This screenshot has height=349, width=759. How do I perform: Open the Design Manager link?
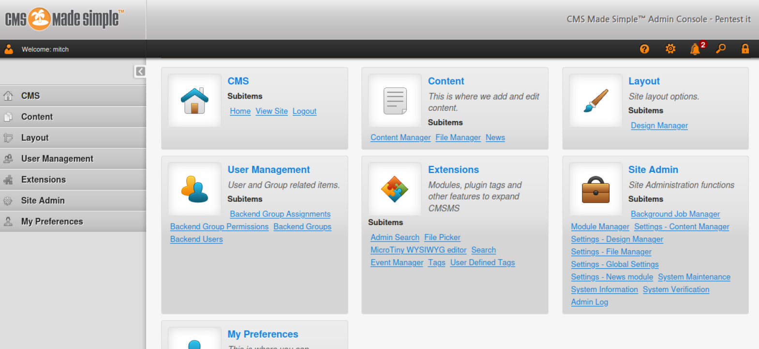click(659, 125)
